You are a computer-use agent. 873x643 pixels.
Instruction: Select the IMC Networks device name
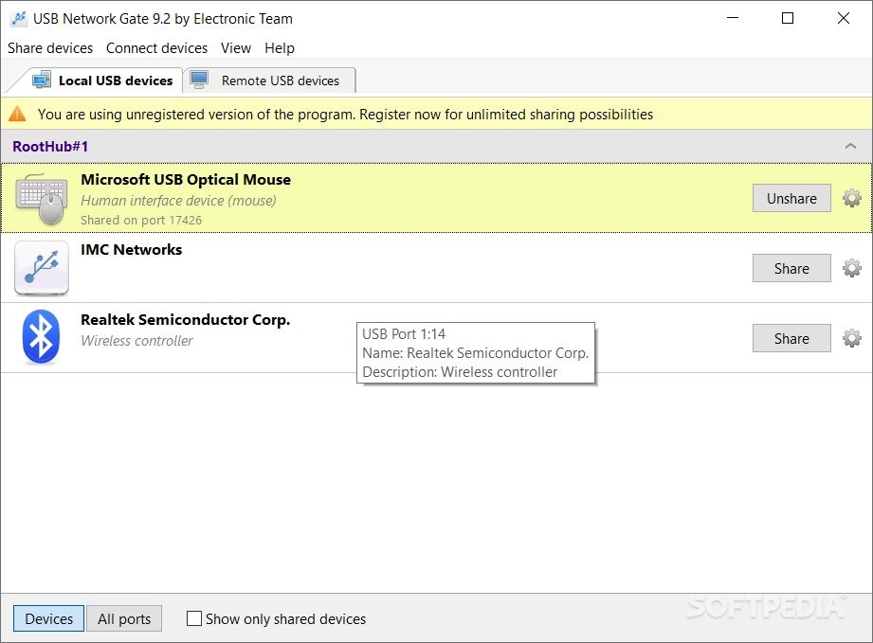(x=132, y=250)
